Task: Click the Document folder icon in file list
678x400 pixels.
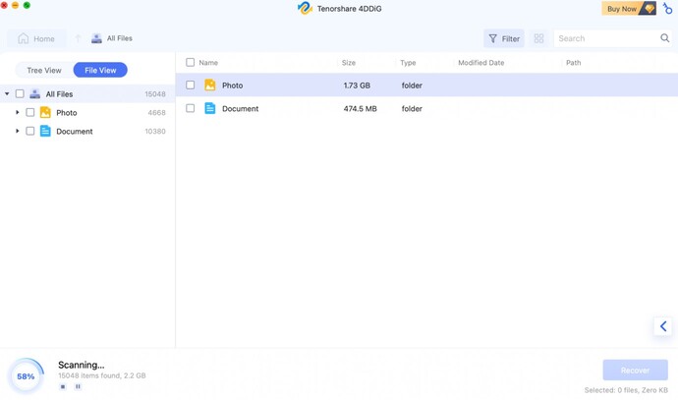Action: tap(209, 109)
